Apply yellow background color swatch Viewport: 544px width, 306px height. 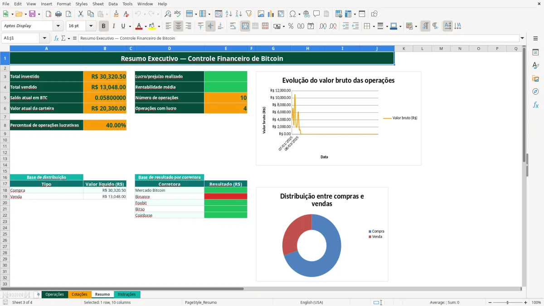coord(152,26)
